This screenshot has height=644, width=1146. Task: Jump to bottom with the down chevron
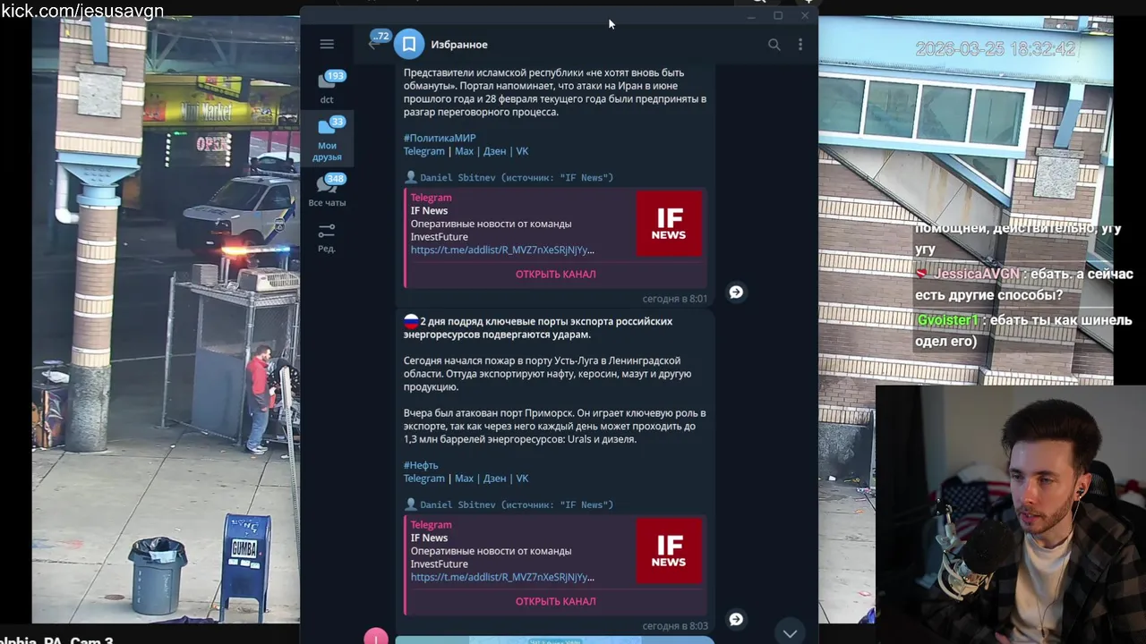pos(790,632)
